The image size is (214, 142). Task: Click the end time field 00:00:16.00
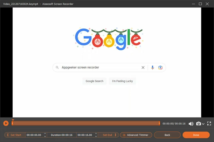pos(85,135)
